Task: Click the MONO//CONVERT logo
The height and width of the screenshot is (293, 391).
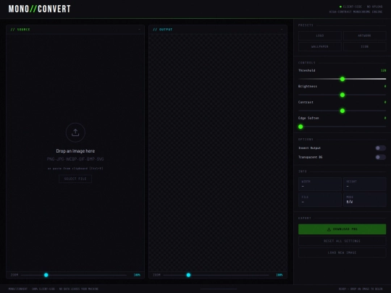Action: [x=40, y=9]
